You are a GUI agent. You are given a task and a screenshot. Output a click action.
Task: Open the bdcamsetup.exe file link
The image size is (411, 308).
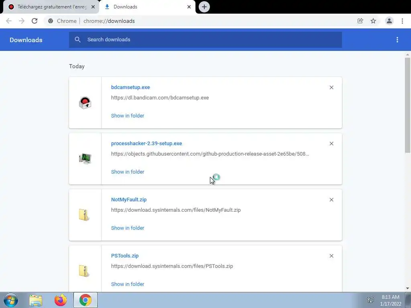130,87
